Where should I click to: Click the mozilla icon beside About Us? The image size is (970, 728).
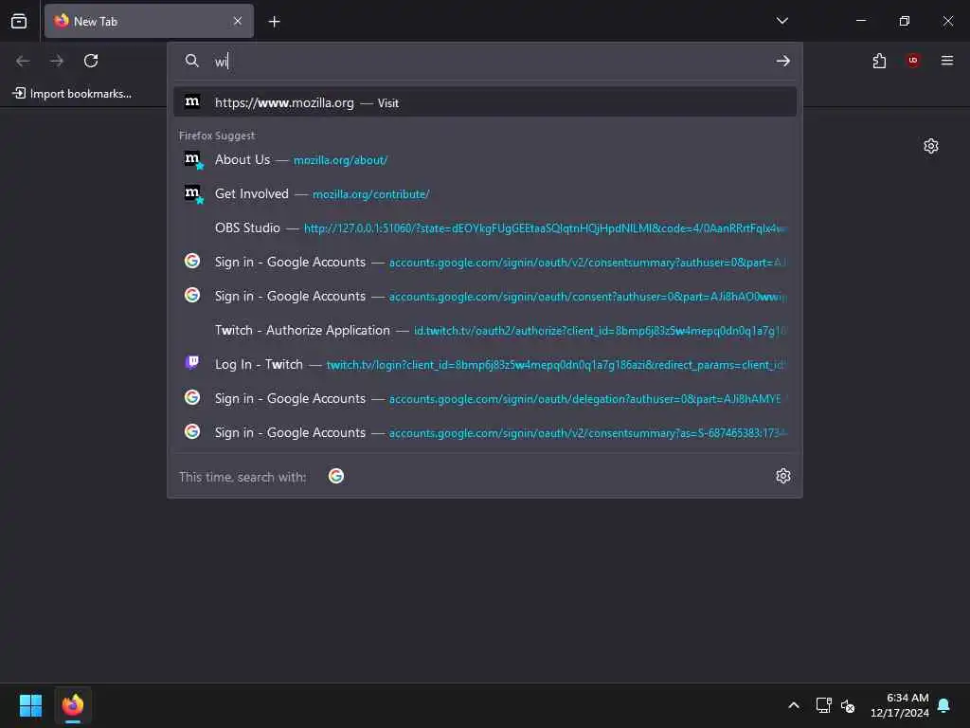click(193, 159)
